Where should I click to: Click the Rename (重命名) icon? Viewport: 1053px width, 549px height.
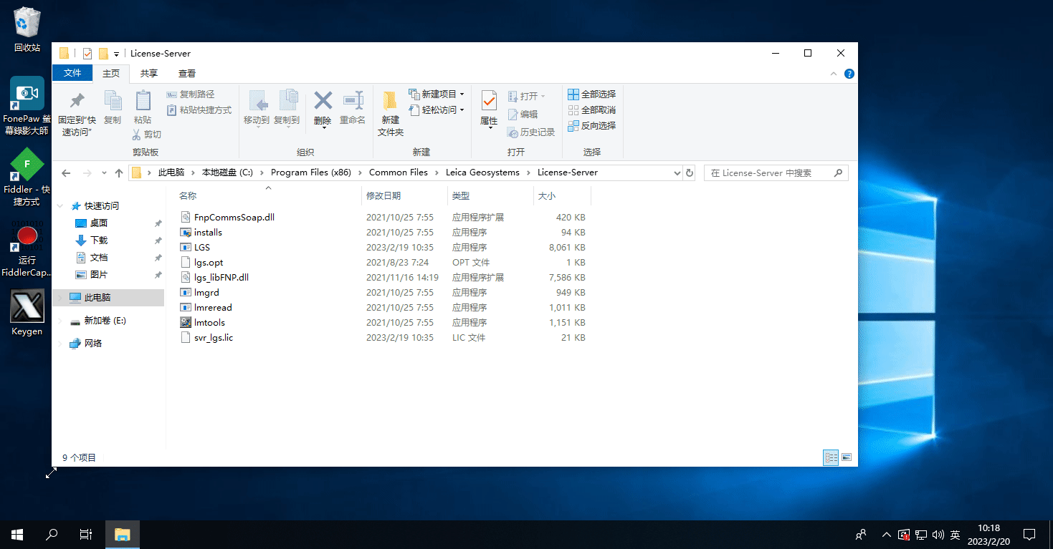coord(353,101)
